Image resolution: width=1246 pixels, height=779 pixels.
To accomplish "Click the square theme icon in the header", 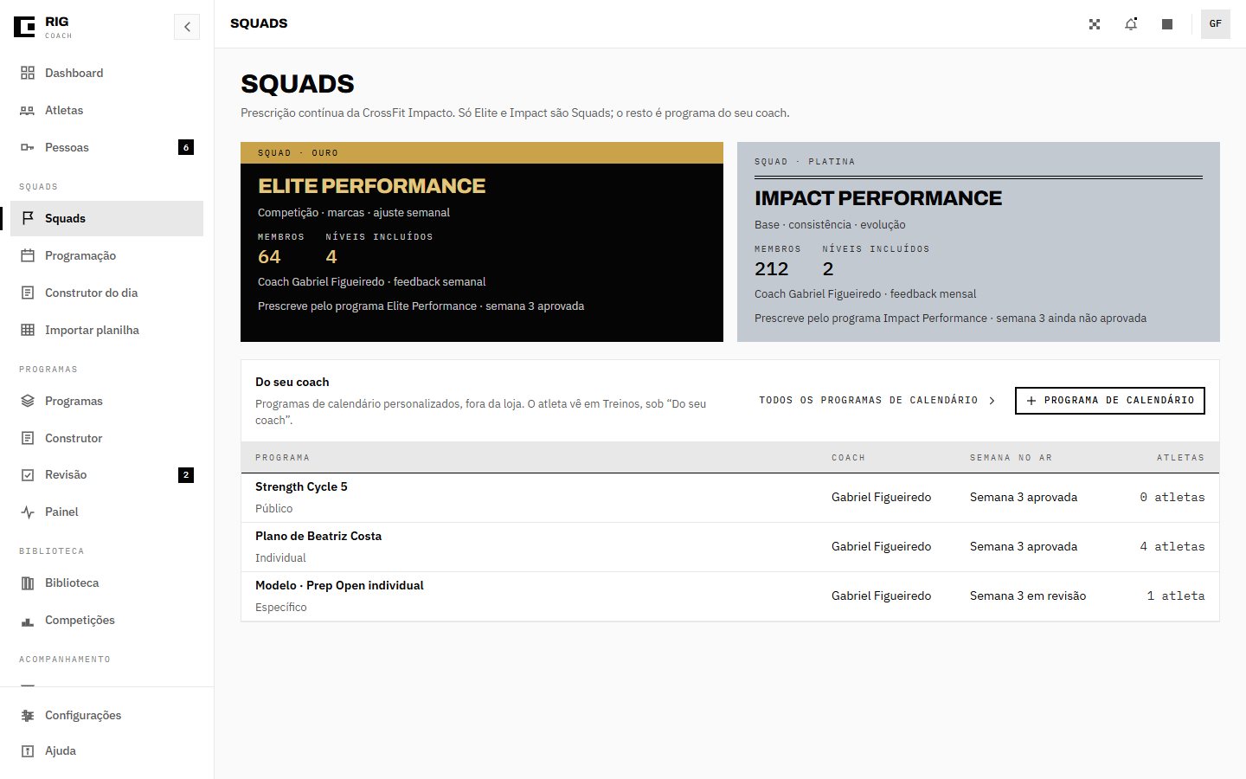I will [x=1167, y=24].
